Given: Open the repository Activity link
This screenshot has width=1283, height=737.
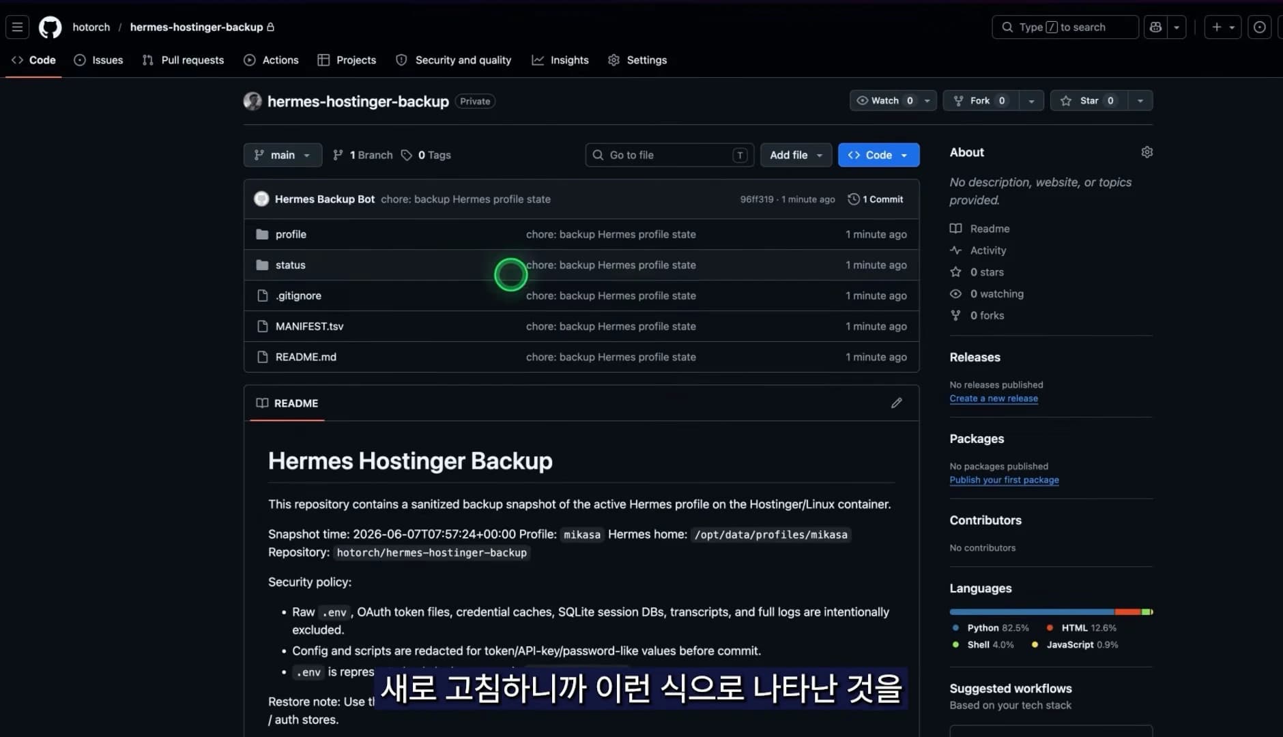Looking at the screenshot, I should pos(979,250).
